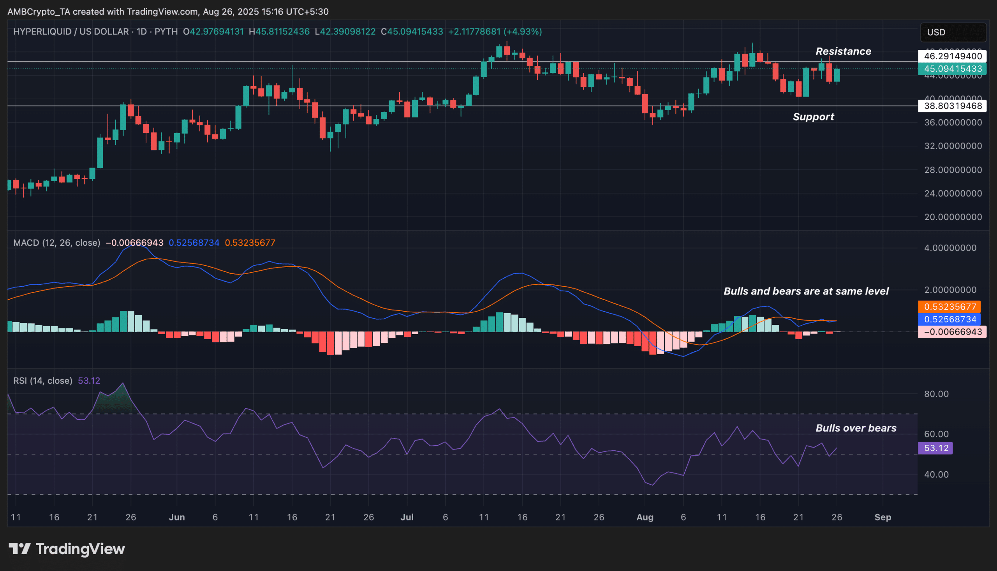The width and height of the screenshot is (997, 571).
Task: Select the Resistance text annotation
Action: tap(843, 51)
